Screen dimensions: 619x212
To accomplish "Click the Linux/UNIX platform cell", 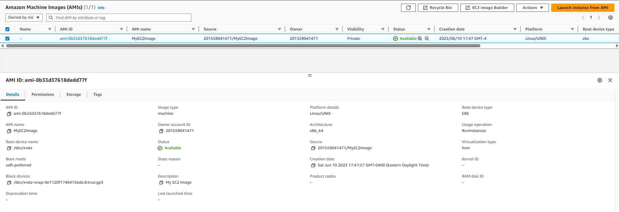I will point(535,38).
